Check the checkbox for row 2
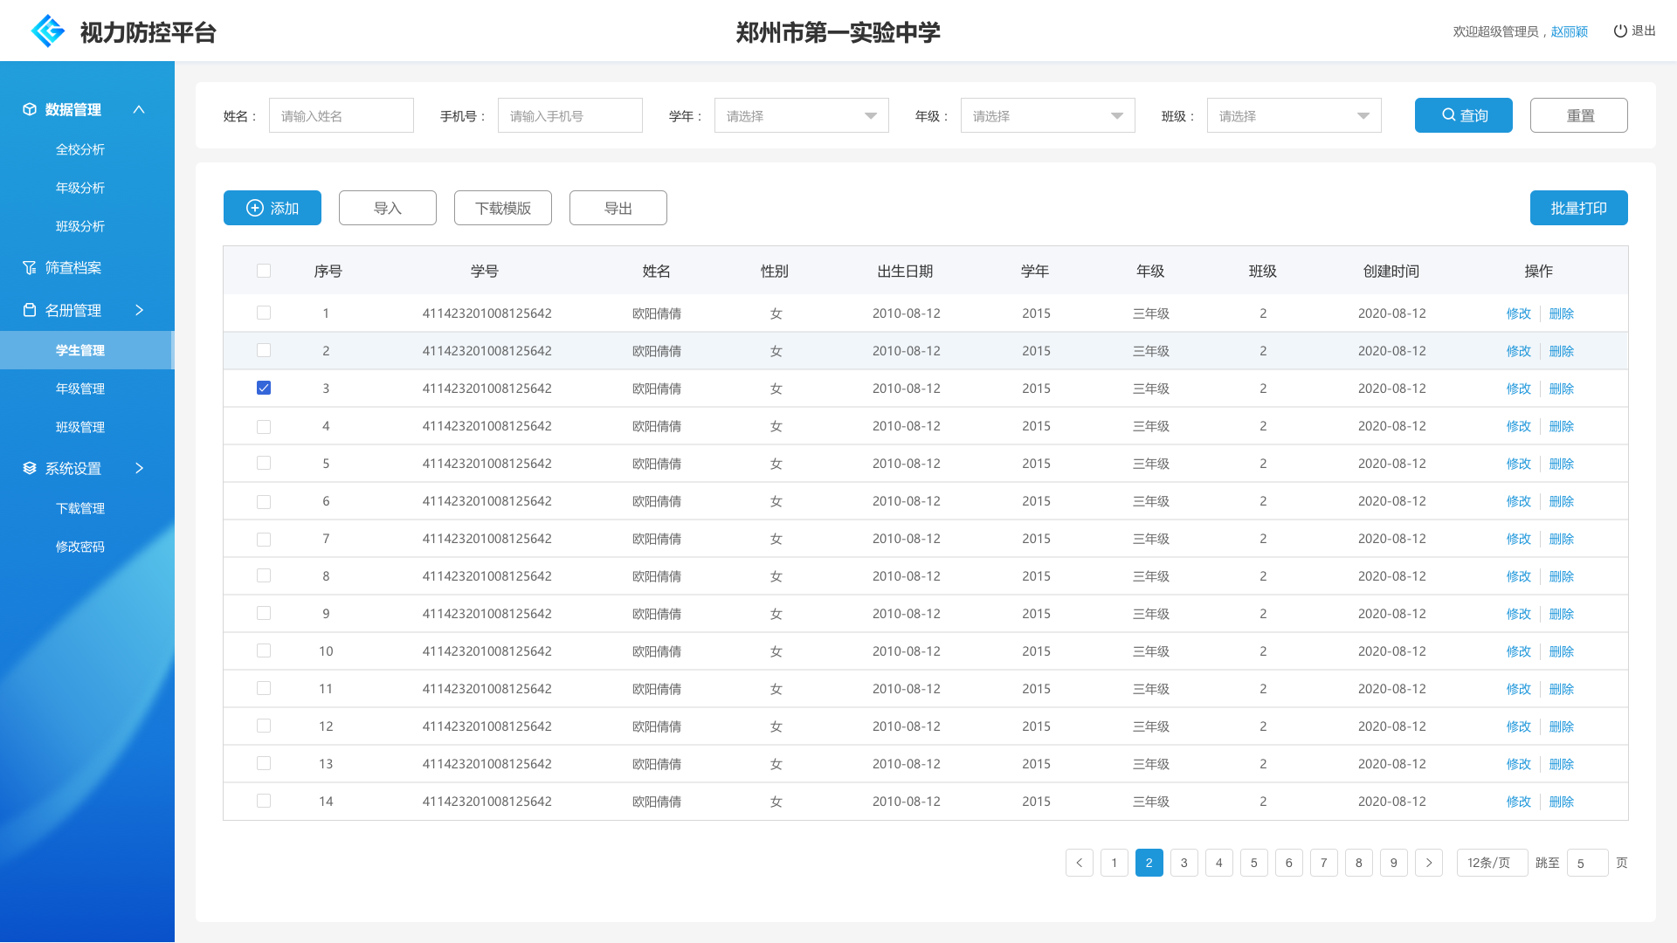The width and height of the screenshot is (1677, 943). point(264,350)
